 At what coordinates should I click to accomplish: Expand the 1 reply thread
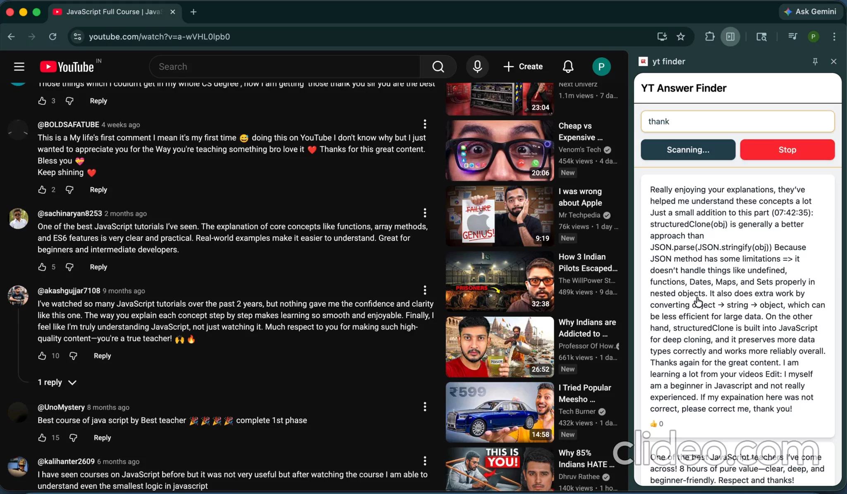pos(57,382)
